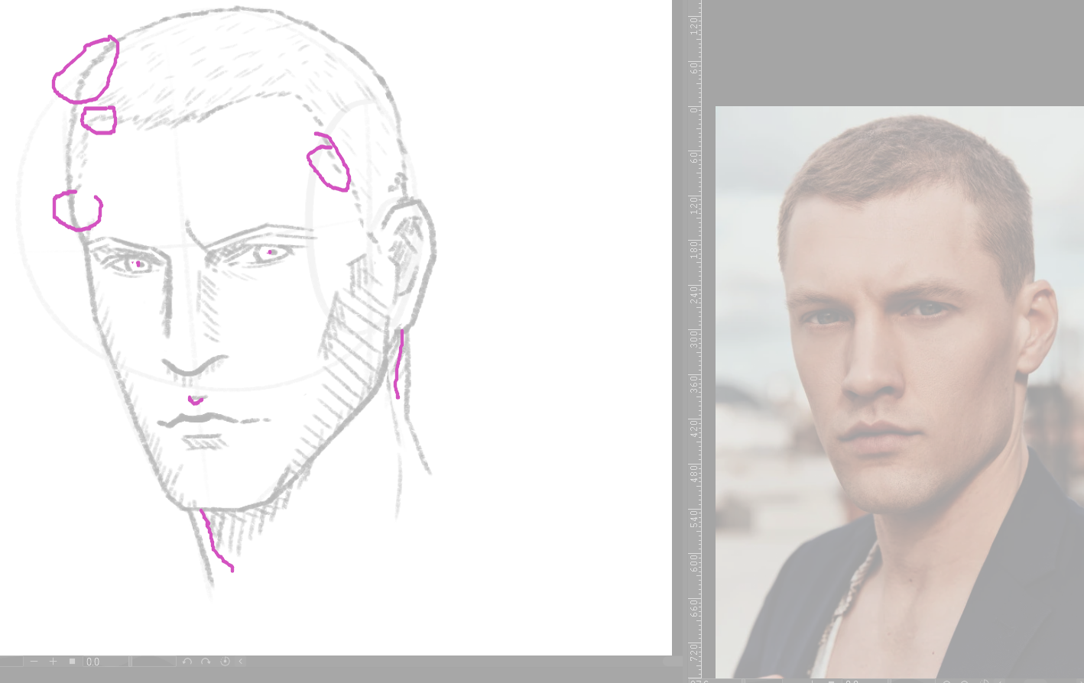Reset the canvas rotation with the dial icon

point(225,662)
